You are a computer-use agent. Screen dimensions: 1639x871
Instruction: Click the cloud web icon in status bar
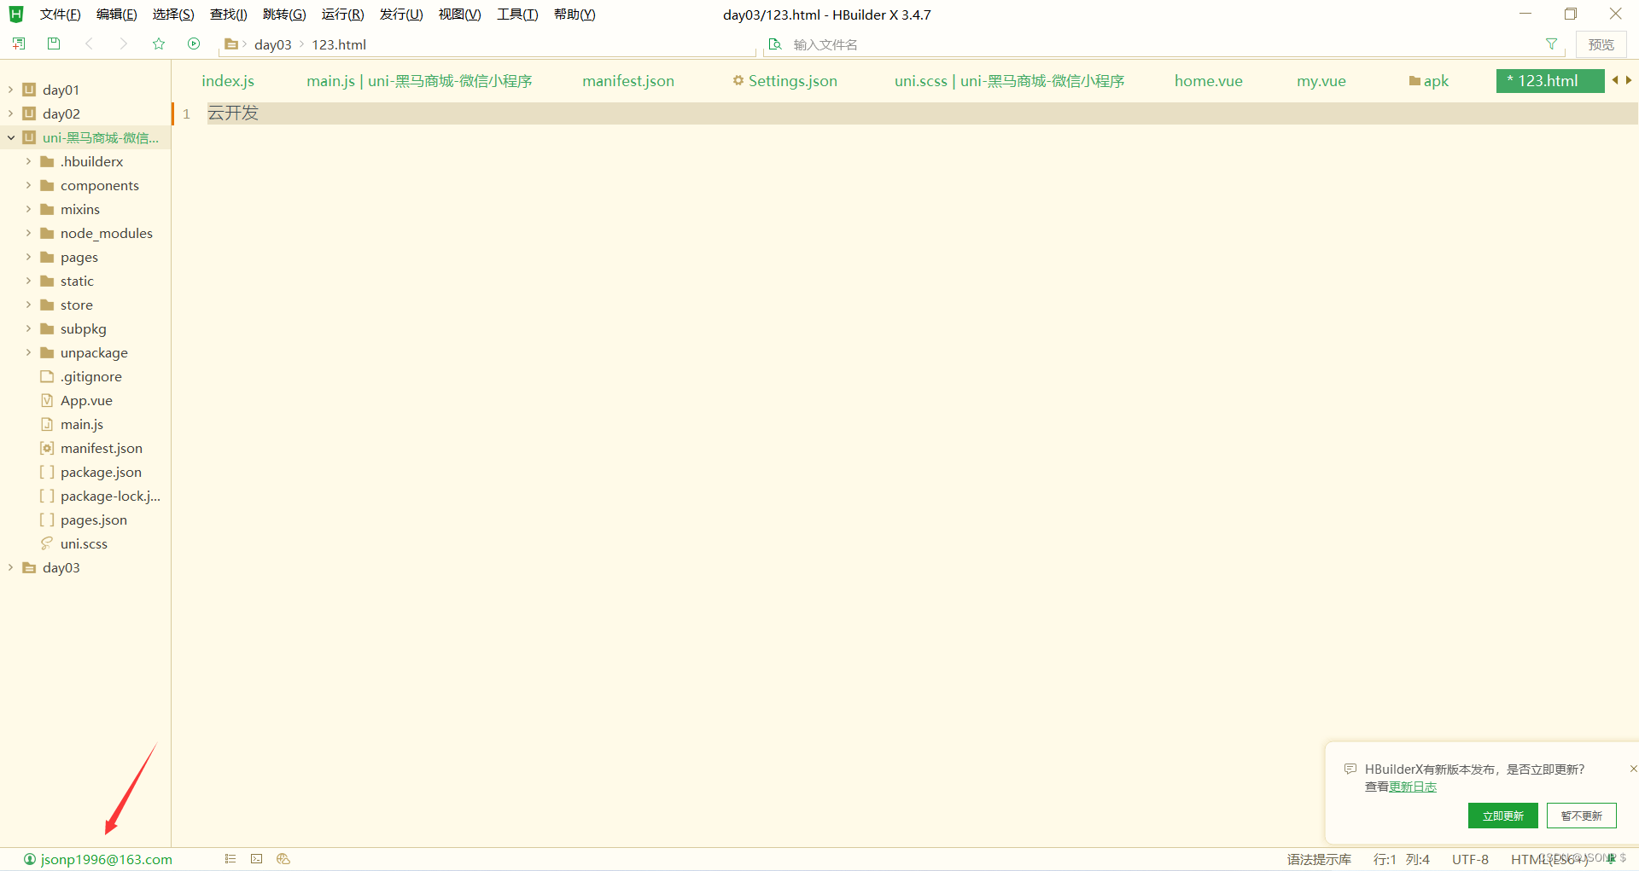[283, 859]
